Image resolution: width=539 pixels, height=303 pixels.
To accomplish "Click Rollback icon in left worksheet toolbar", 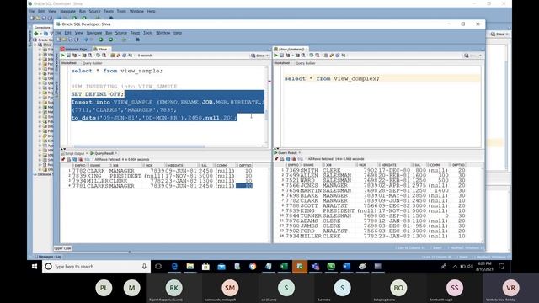I will tap(104, 56).
